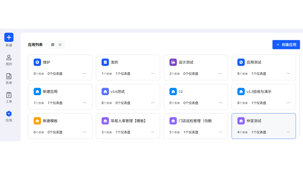Open more options for 发的 card

coord(153,73)
